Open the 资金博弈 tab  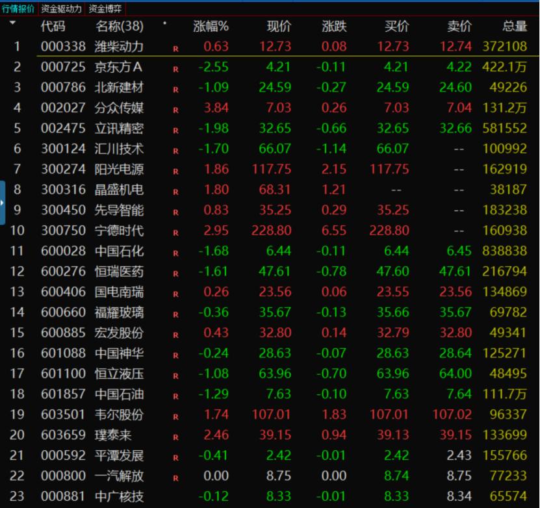click(105, 8)
